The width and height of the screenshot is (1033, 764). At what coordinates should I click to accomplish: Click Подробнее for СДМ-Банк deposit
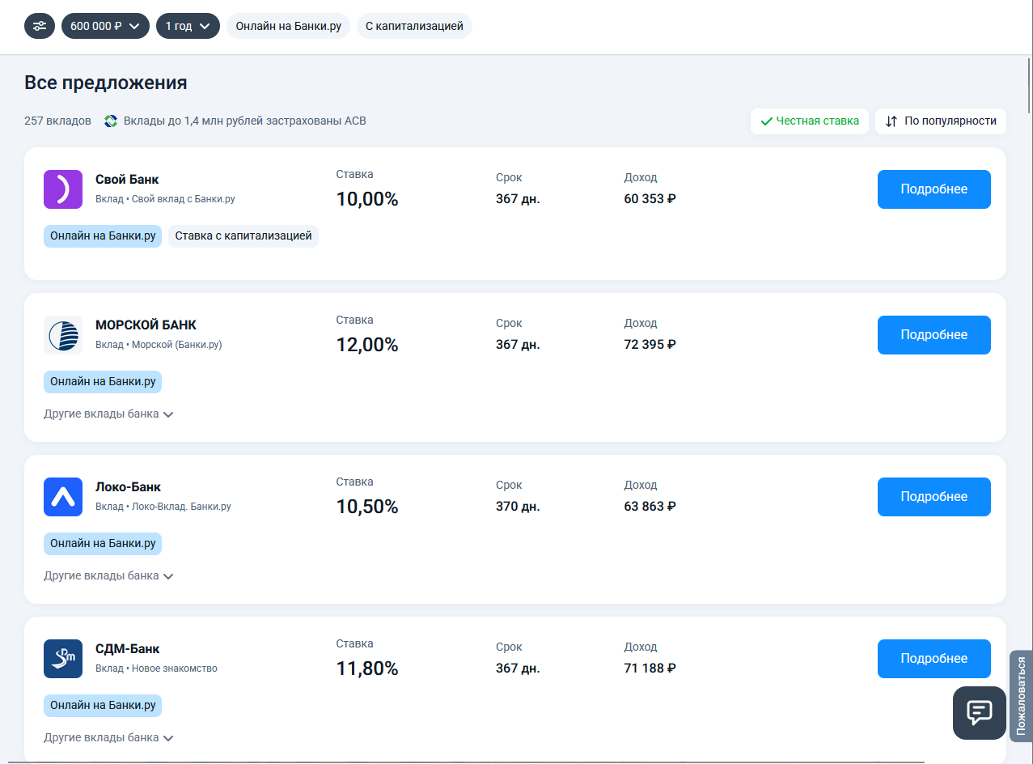[934, 659]
